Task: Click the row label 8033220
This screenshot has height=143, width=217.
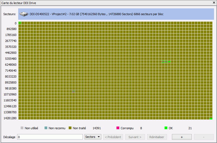Action: 11,77
